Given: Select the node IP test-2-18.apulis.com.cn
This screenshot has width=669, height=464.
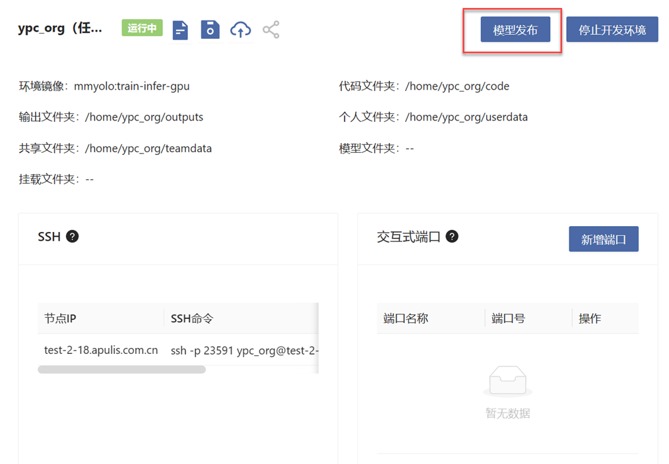Looking at the screenshot, I should (101, 350).
